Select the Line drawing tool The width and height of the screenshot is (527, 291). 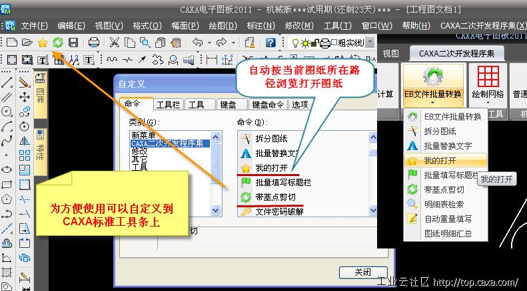click(x=7, y=82)
